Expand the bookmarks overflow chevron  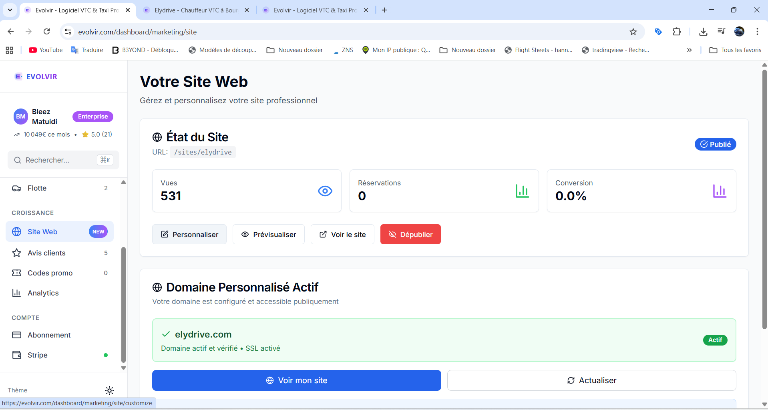coord(690,50)
